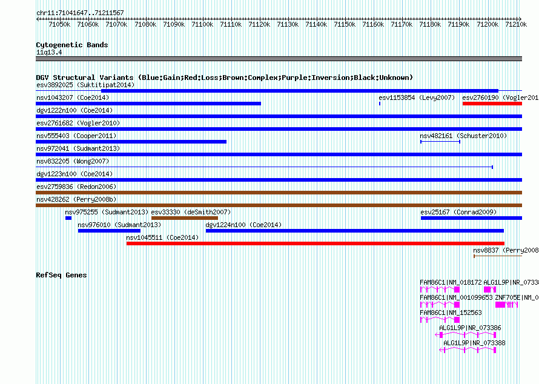This screenshot has width=539, height=384.
Task: Open the DGV Structural Variants track title
Action: (x=224, y=78)
